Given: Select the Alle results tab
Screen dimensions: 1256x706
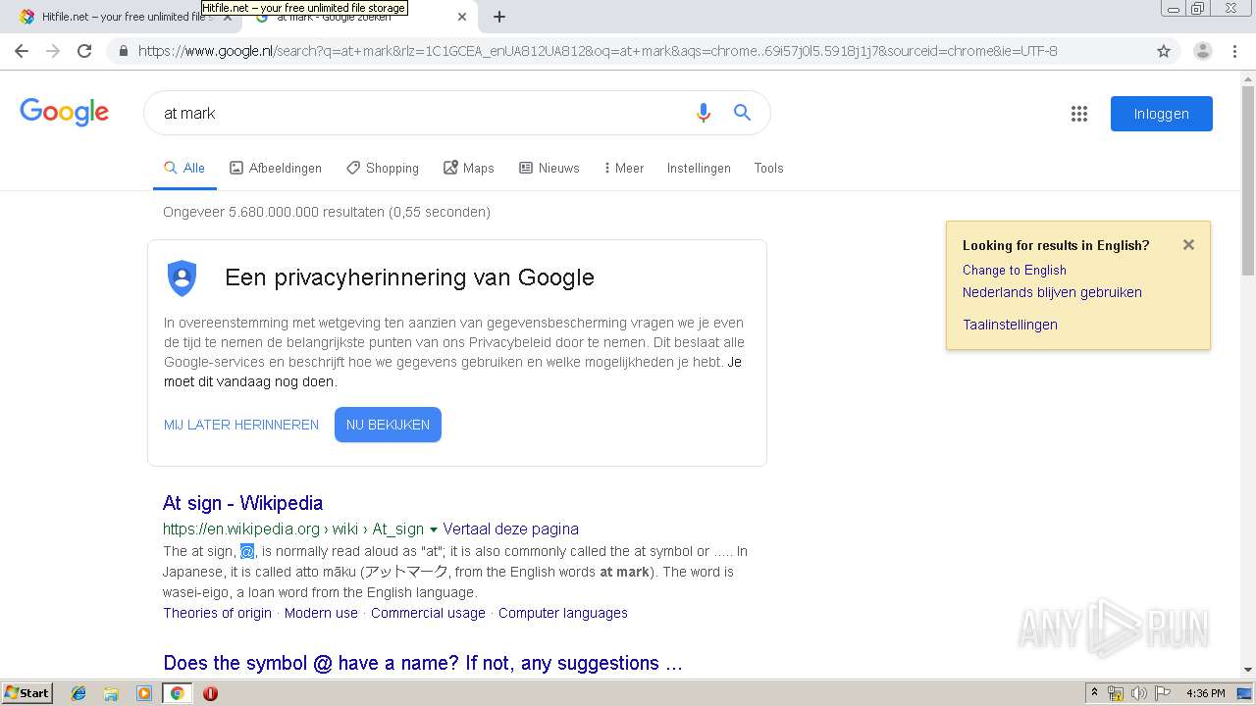Looking at the screenshot, I should (x=184, y=168).
